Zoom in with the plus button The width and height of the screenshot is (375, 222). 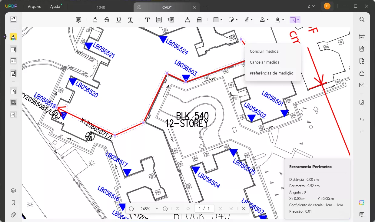[x=165, y=209]
